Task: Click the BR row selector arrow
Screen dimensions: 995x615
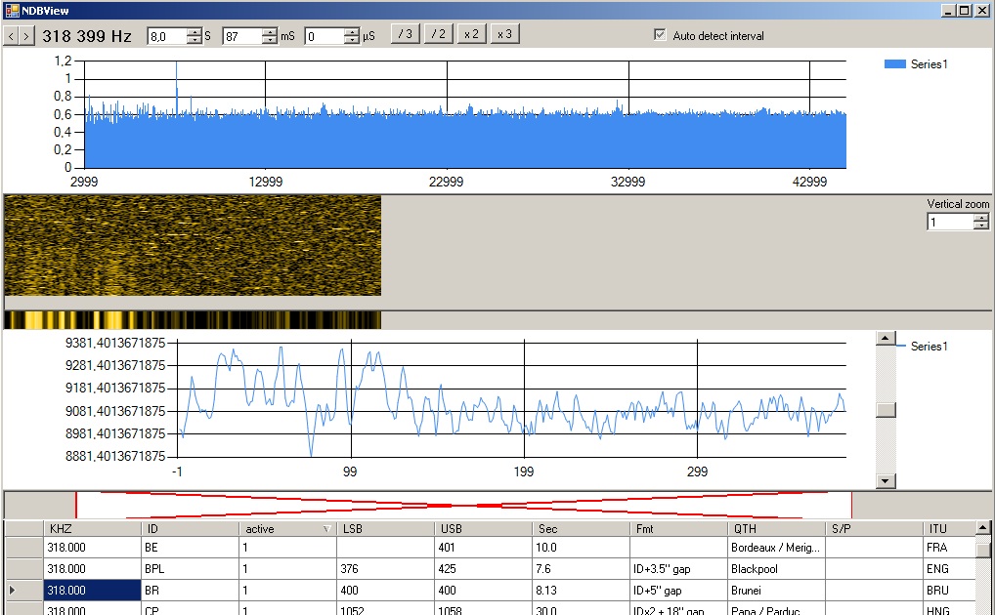Action: (14, 591)
